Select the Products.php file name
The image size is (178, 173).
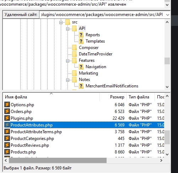[x=23, y=152]
